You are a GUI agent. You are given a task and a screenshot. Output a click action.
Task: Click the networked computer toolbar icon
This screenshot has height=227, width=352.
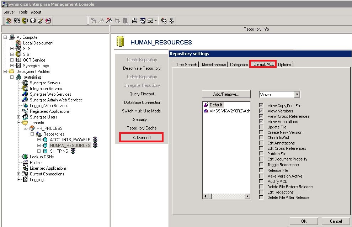150,21
